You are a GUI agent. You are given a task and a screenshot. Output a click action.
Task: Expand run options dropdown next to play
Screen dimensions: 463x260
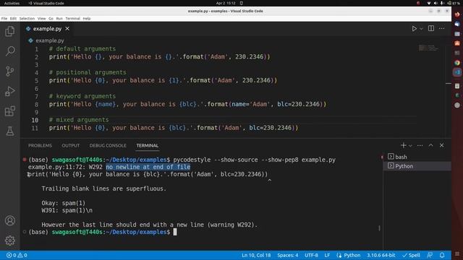[x=421, y=29]
